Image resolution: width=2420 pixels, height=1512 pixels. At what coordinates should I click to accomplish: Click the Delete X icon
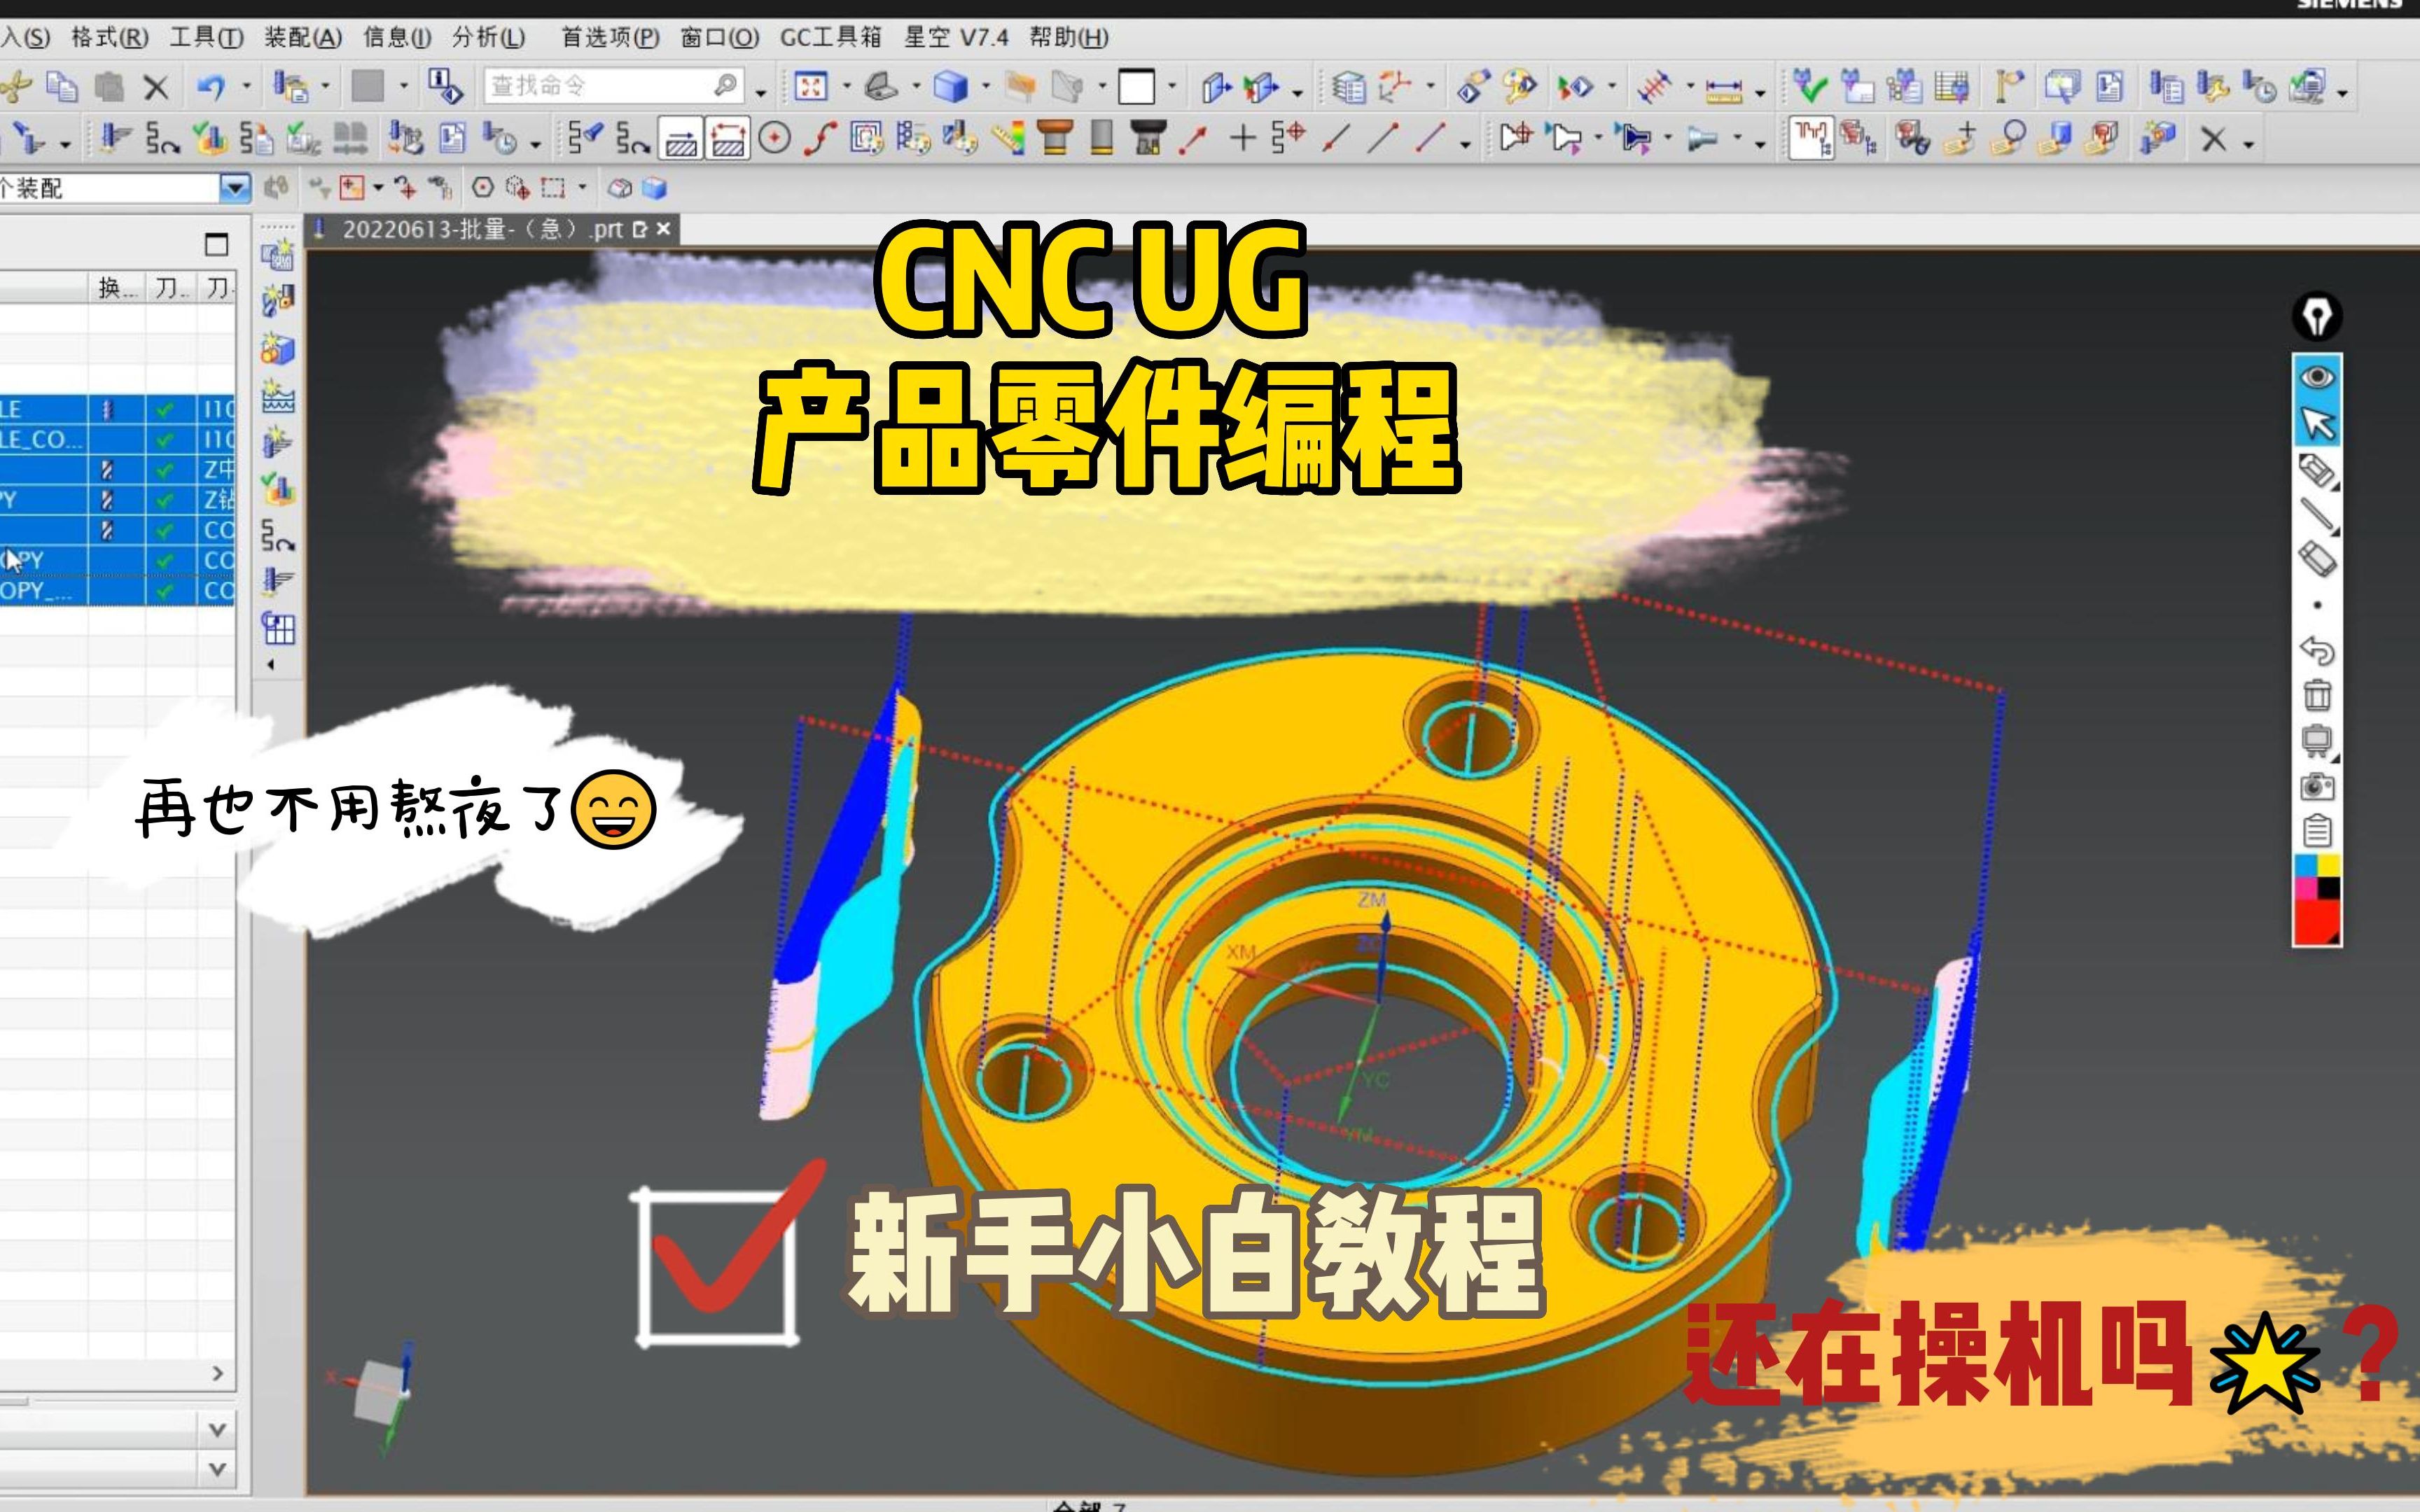pyautogui.click(x=156, y=87)
